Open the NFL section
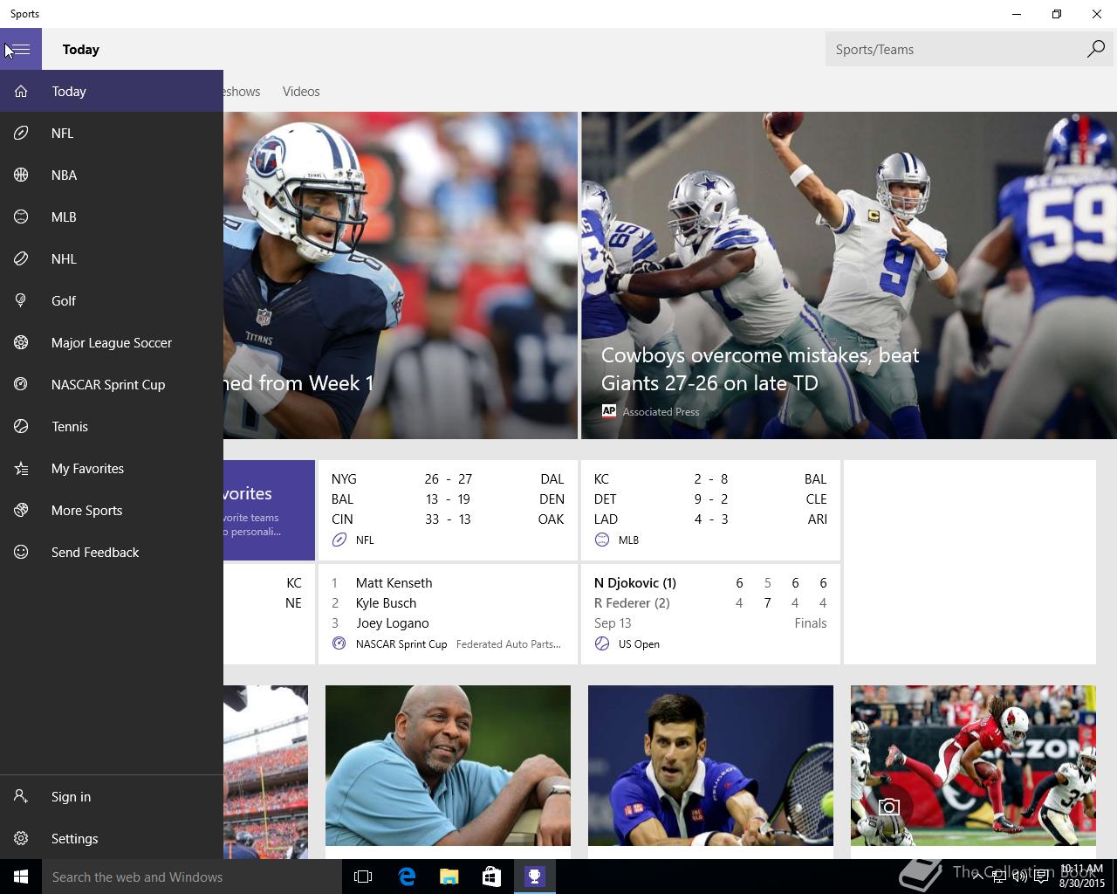This screenshot has width=1117, height=894. [112, 133]
